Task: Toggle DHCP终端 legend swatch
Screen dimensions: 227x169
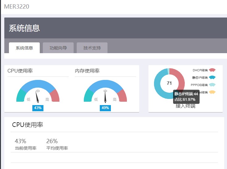Action: 212,70
